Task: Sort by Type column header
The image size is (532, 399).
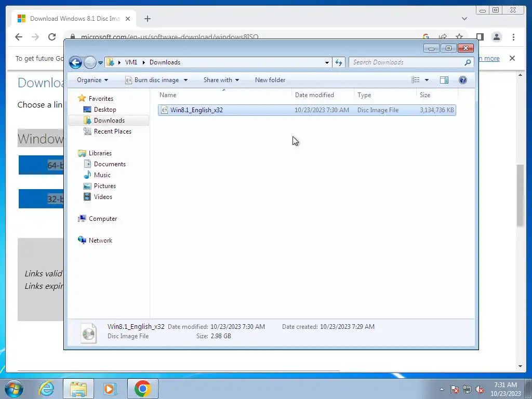Action: click(x=385, y=95)
